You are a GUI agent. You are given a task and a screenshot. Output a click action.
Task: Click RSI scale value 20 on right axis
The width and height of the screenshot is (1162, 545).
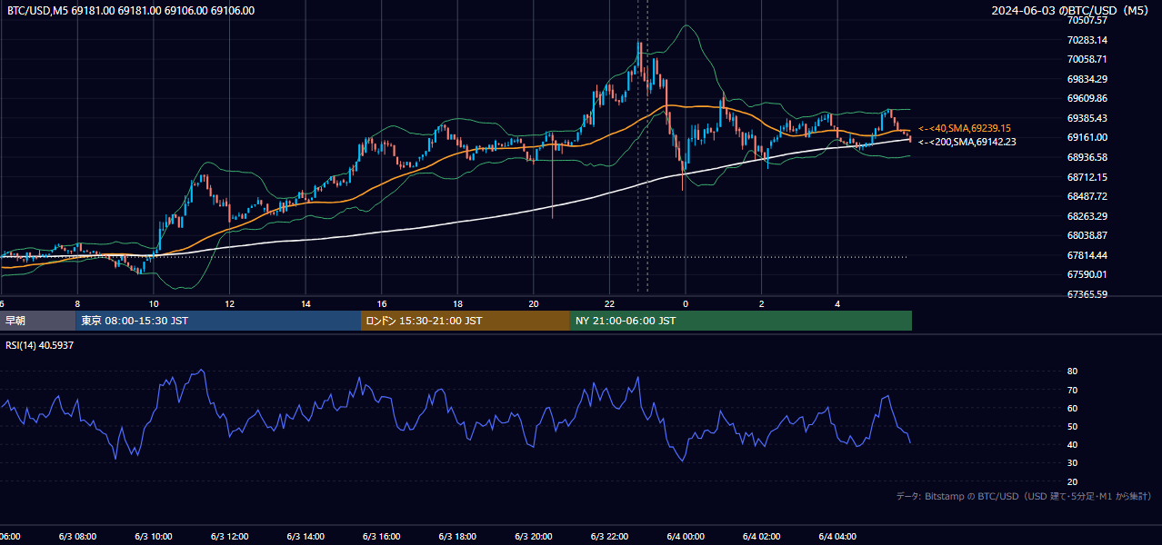pos(1072,481)
